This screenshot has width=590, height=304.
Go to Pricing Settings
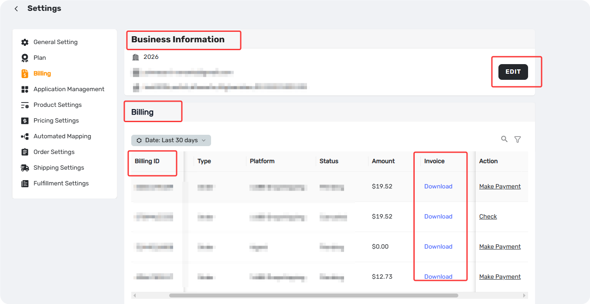tap(56, 121)
